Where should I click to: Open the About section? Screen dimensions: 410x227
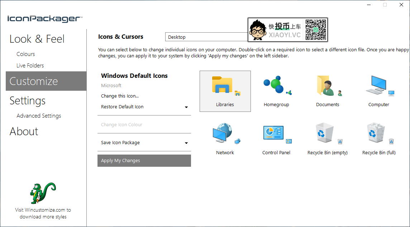[24, 132]
